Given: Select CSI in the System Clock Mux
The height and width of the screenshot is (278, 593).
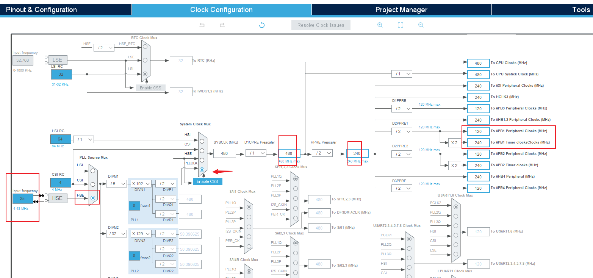Looking at the screenshot, I should click(202, 150).
